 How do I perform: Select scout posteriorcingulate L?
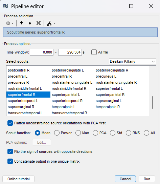tap(68, 70)
